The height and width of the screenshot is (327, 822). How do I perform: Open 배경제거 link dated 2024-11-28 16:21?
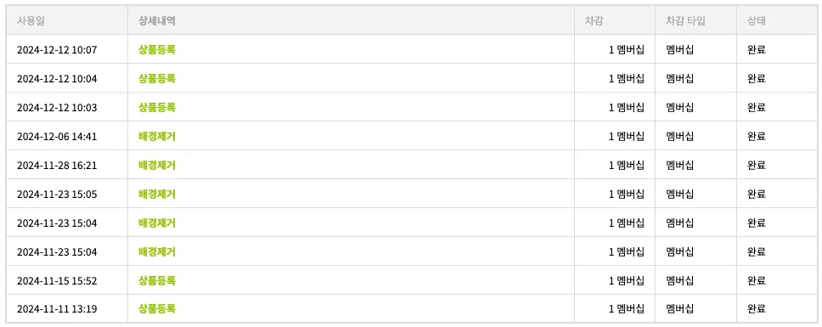pyautogui.click(x=157, y=165)
